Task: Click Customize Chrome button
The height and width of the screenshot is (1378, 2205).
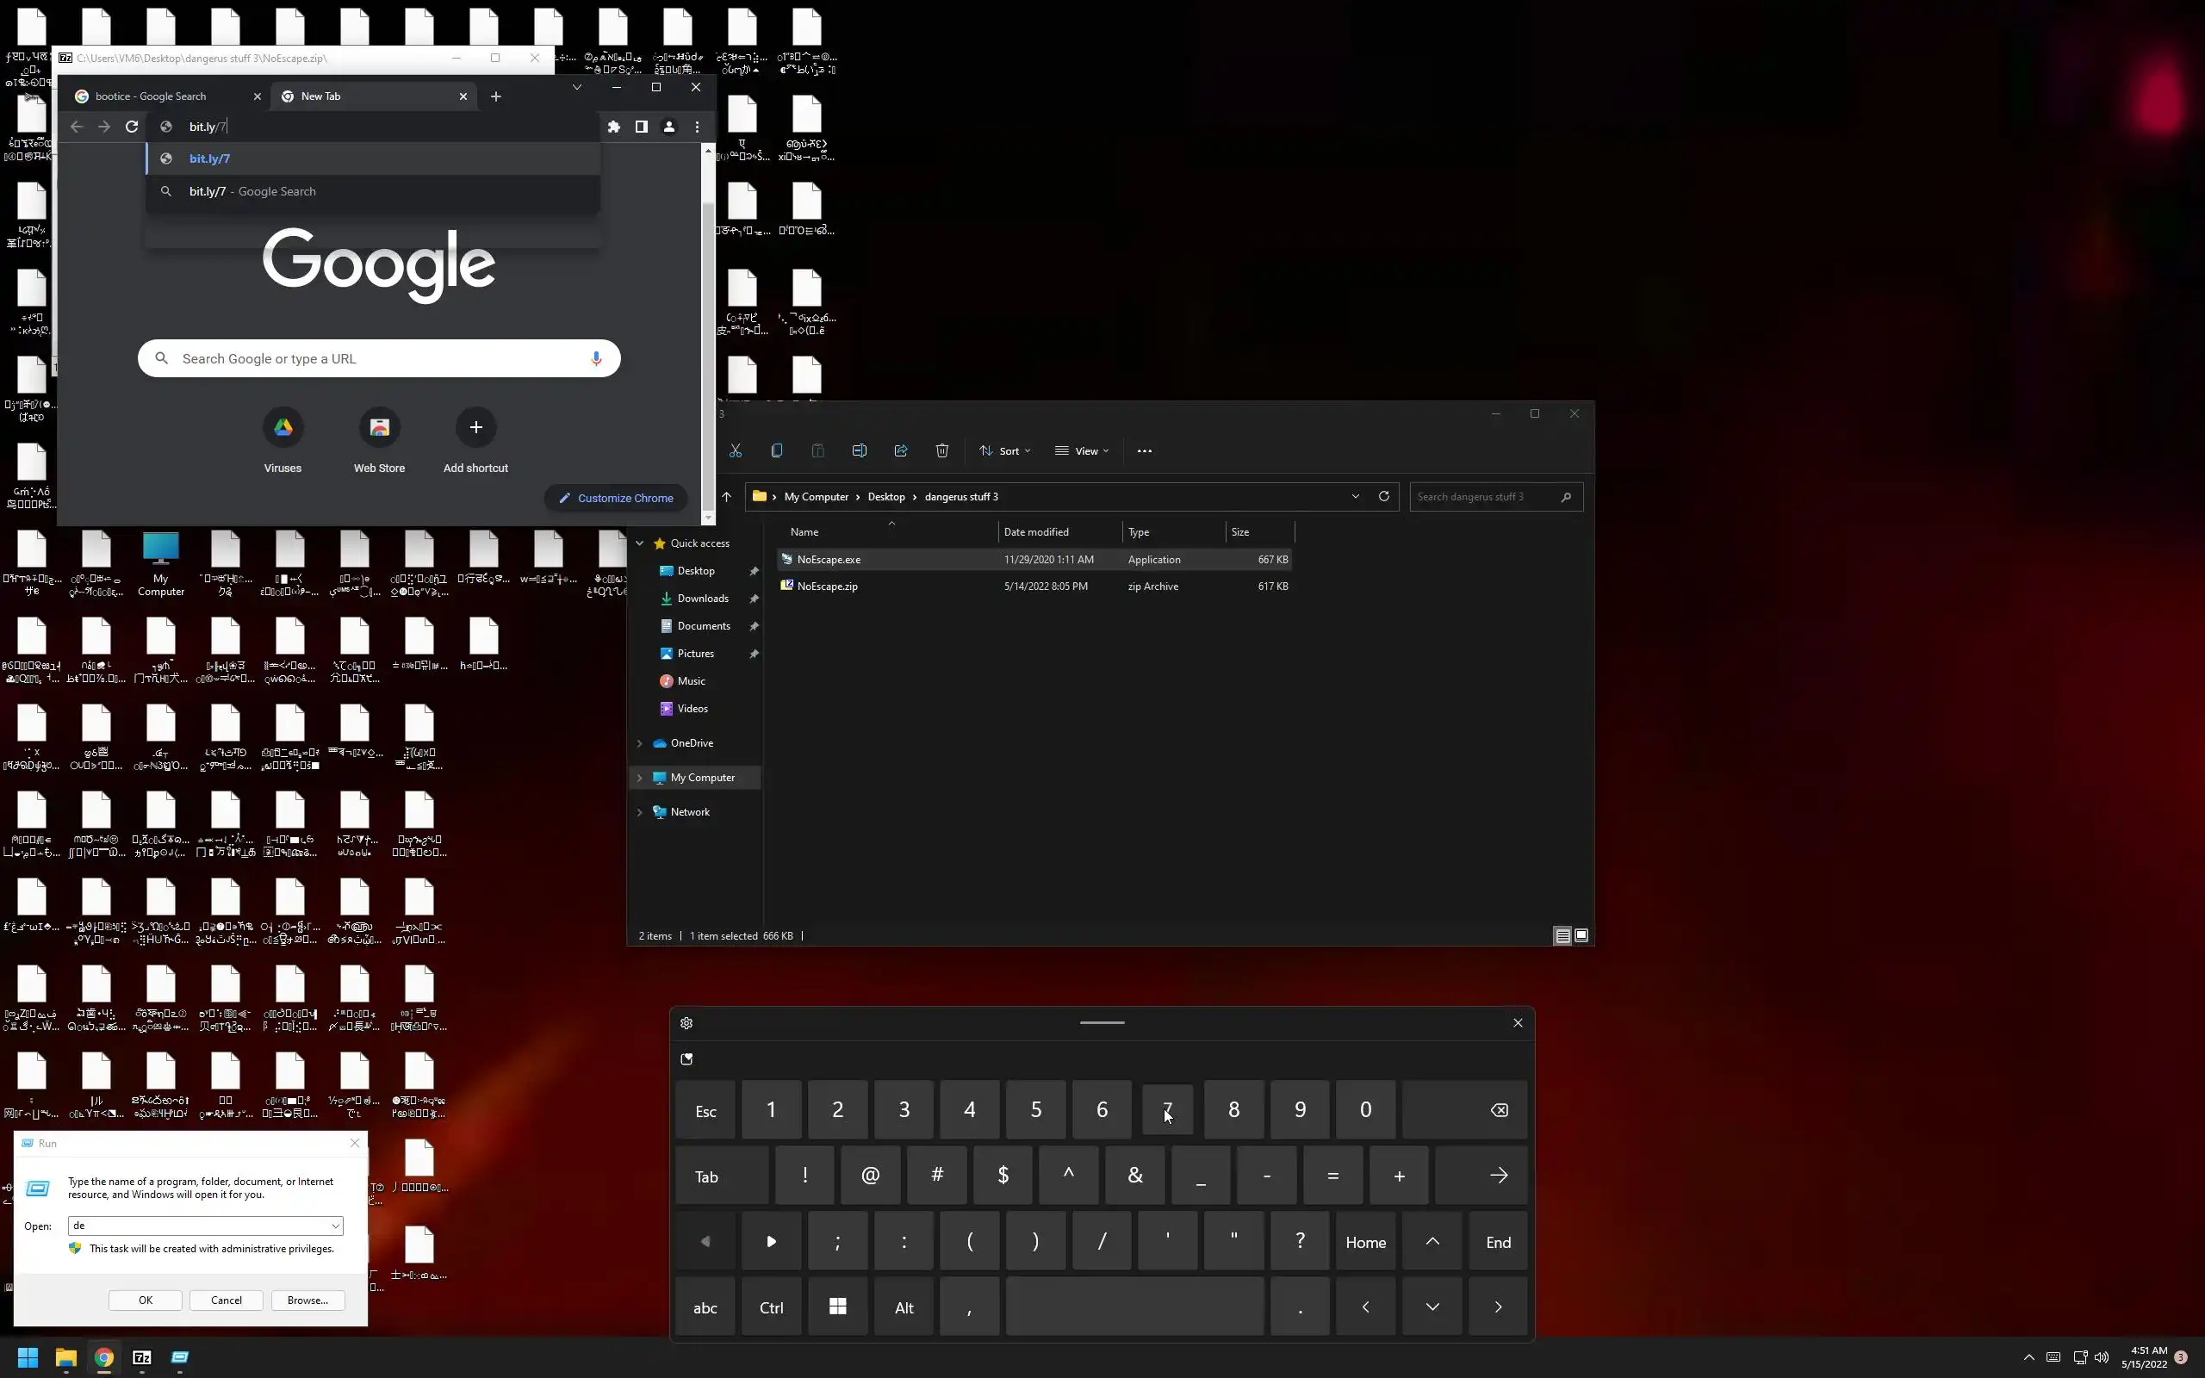Action: tap(616, 499)
